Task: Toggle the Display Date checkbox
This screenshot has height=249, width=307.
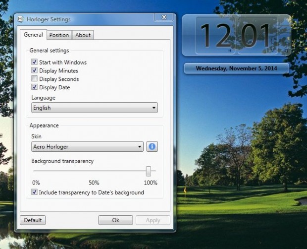Action: (35, 87)
